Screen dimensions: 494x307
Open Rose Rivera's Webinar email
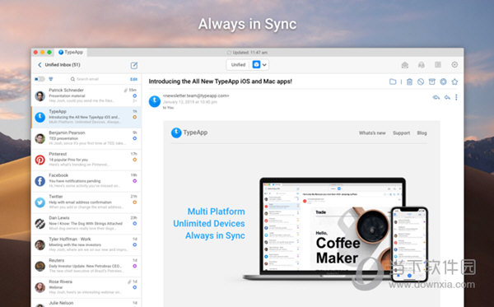(86, 287)
